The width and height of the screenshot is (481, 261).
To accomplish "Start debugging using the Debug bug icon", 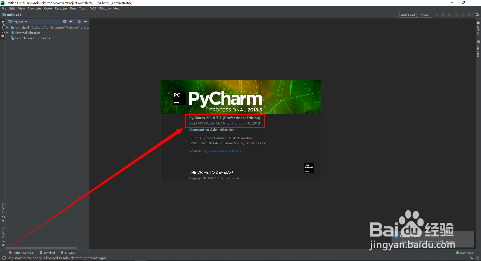I will (443, 15).
